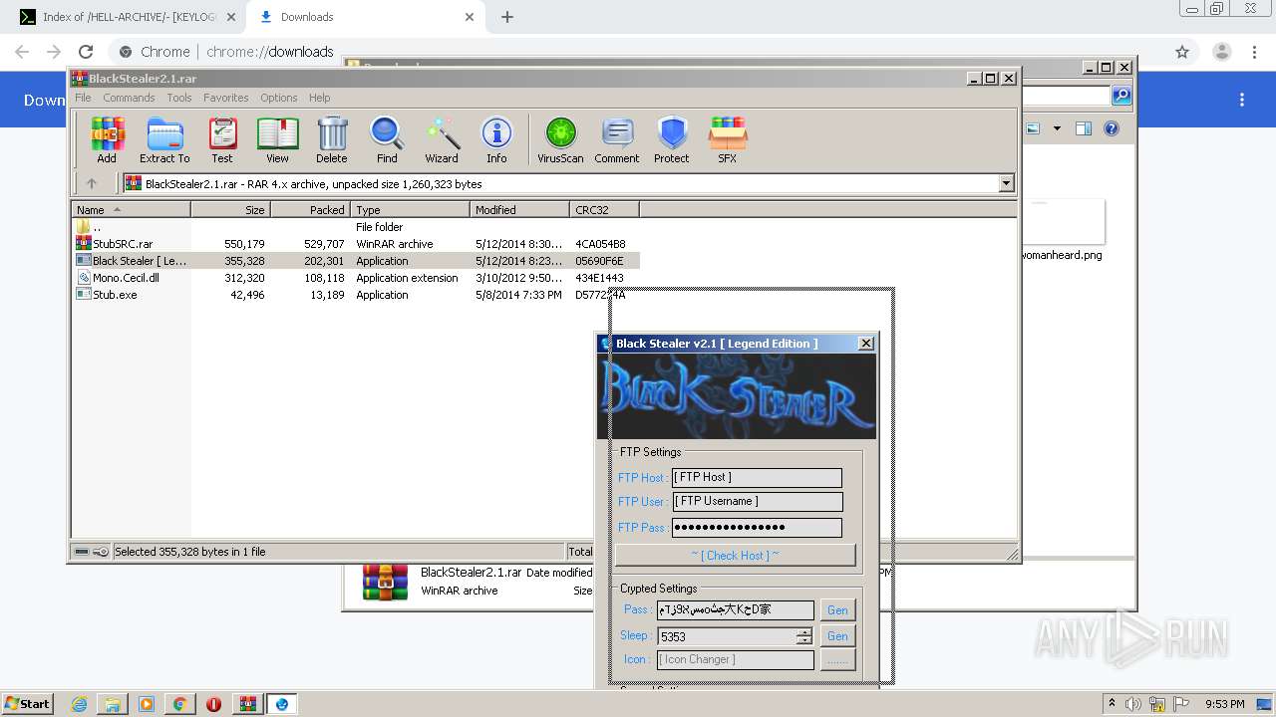
Task: Select the Stub.exe file
Action: [356, 295]
